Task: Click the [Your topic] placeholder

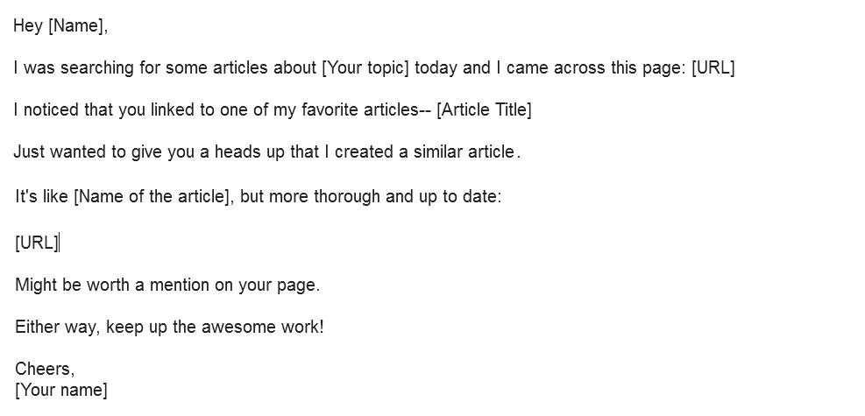Action: tap(365, 68)
